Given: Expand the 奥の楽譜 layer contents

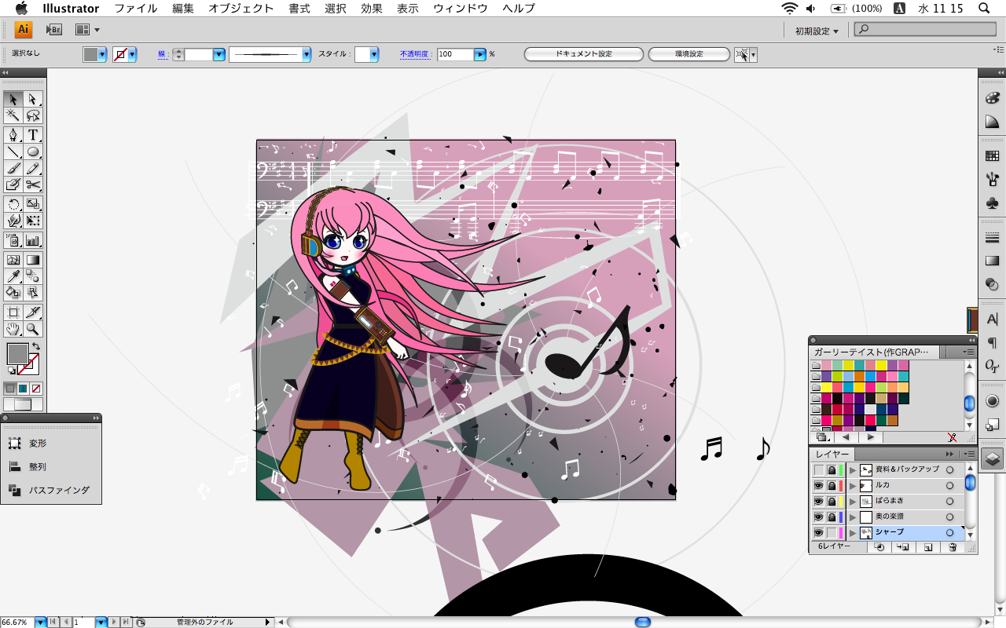Looking at the screenshot, I should point(853,517).
